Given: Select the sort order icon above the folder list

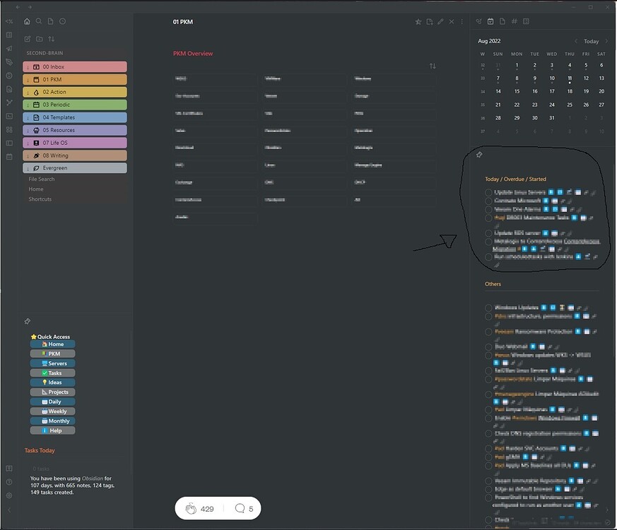Looking at the screenshot, I should (51, 39).
